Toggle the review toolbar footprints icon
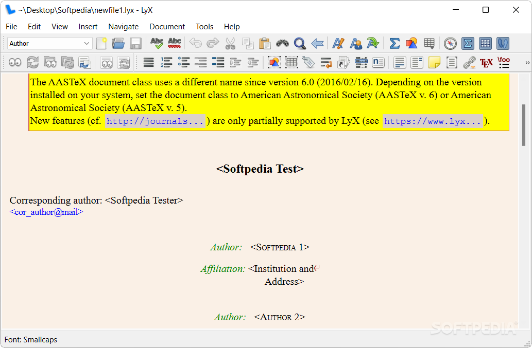532x348 pixels. point(503,43)
